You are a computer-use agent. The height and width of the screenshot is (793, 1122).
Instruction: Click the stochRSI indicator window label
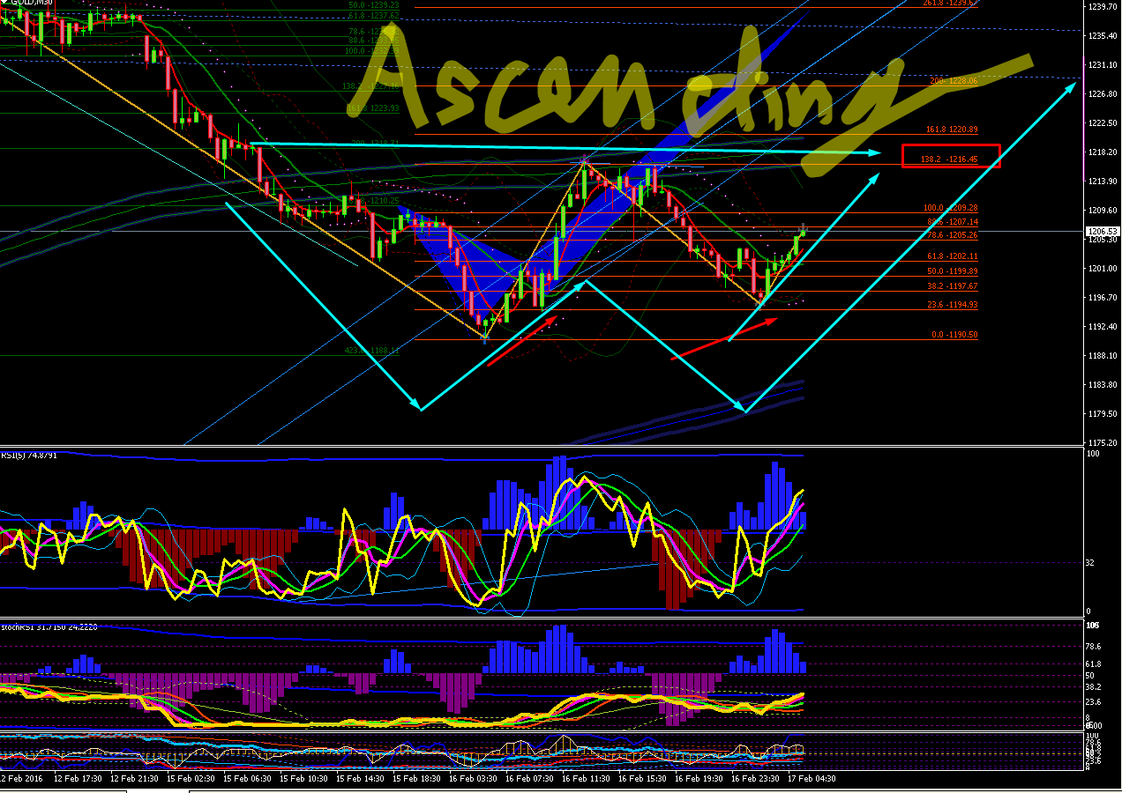49,627
